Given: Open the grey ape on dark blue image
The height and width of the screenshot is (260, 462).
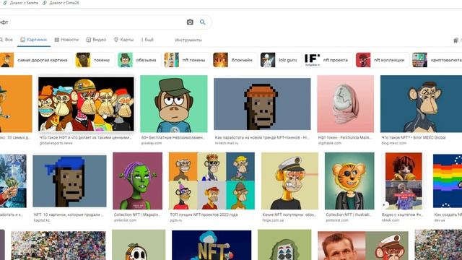Looking at the screenshot, I should pos(421,104).
